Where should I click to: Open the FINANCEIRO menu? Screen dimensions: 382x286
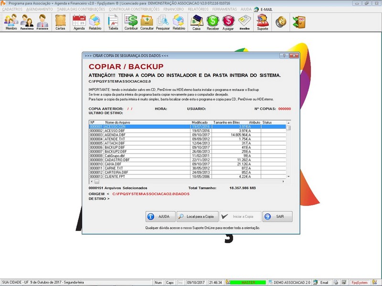tap(173, 9)
